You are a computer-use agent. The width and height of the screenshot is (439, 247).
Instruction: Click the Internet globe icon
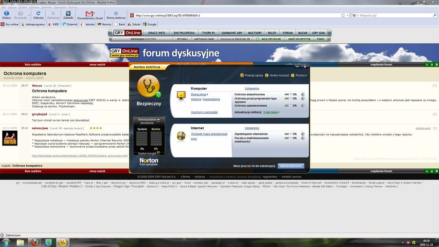click(181, 136)
